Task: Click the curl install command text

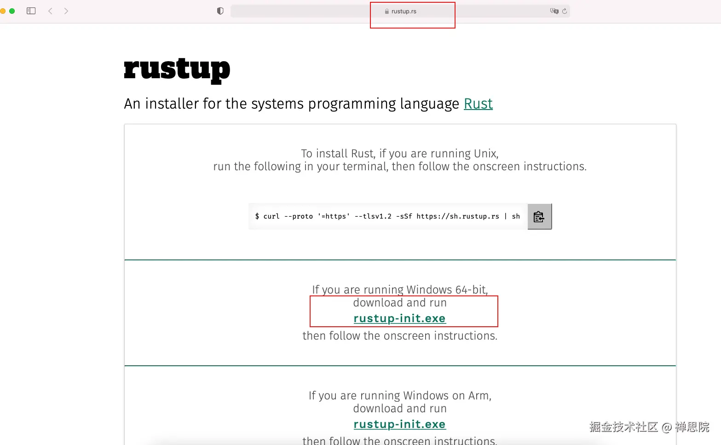Action: click(x=387, y=216)
